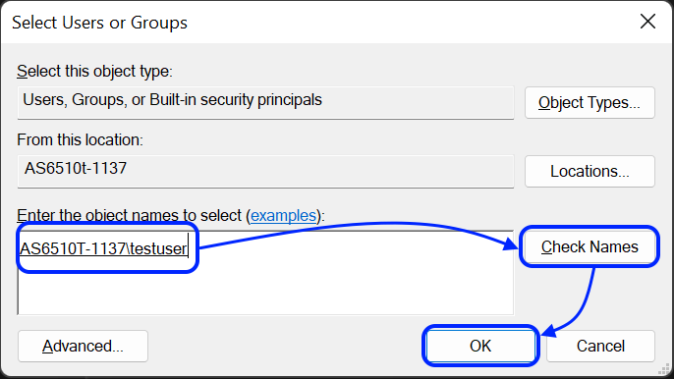
Task: Click the 'Select this object type' label
Action: coord(94,72)
